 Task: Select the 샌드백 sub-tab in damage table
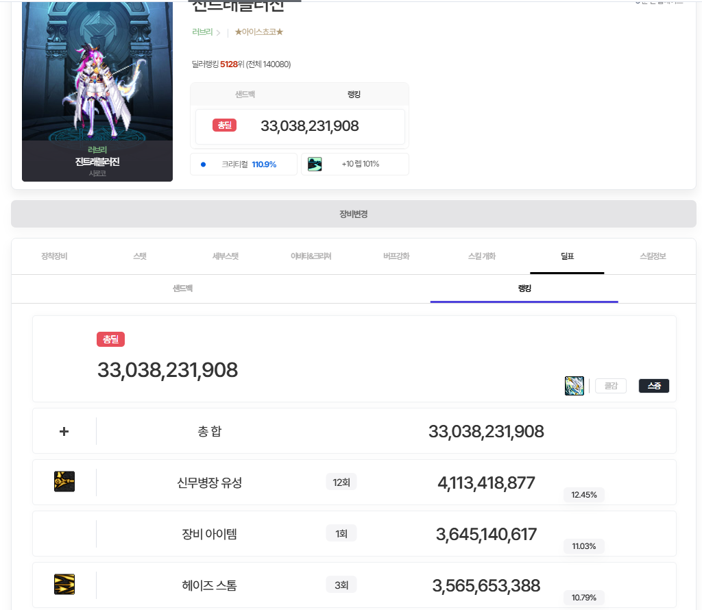(182, 289)
